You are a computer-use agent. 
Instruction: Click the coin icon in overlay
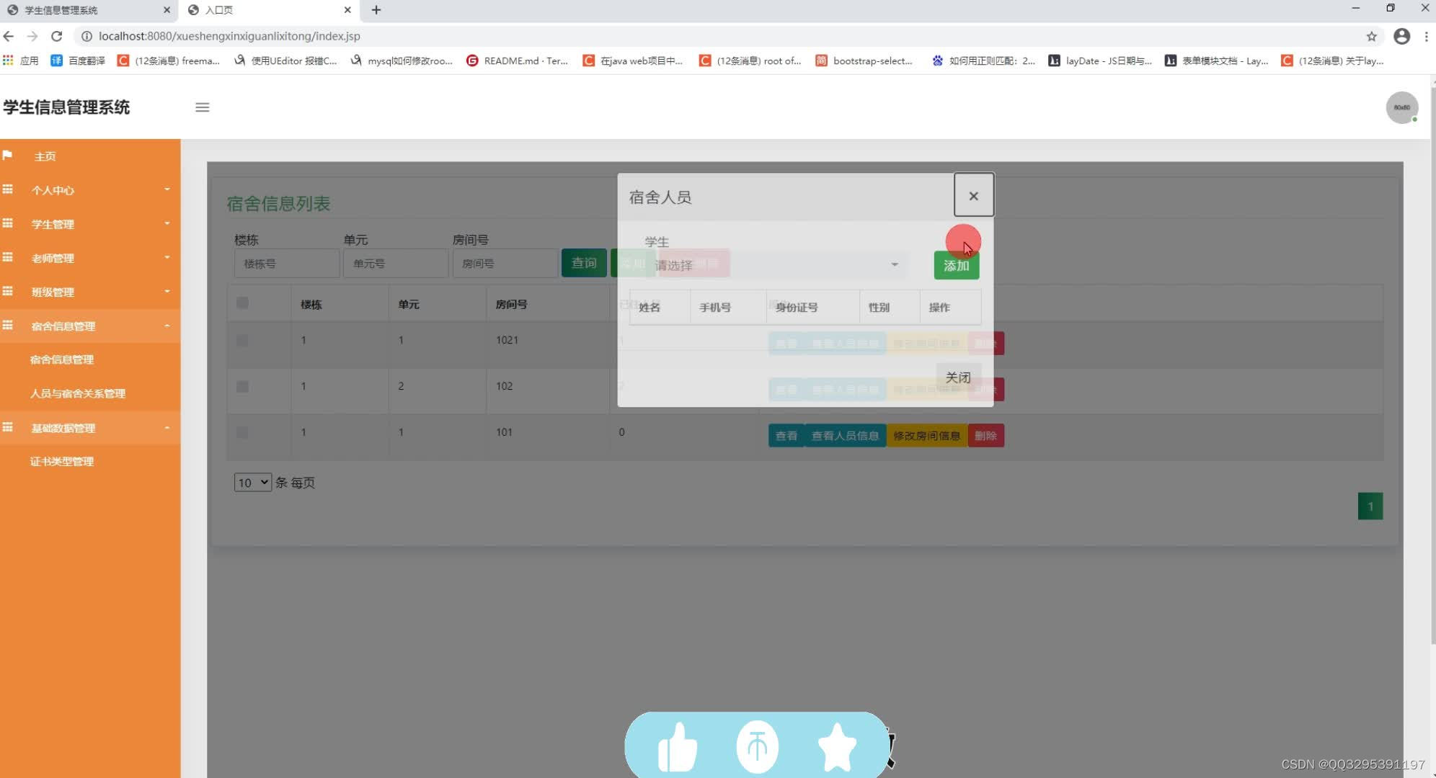pos(757,747)
